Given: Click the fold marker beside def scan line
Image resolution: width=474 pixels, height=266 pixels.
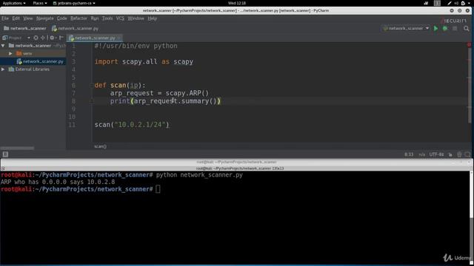Looking at the screenshot, I should 91,86.
